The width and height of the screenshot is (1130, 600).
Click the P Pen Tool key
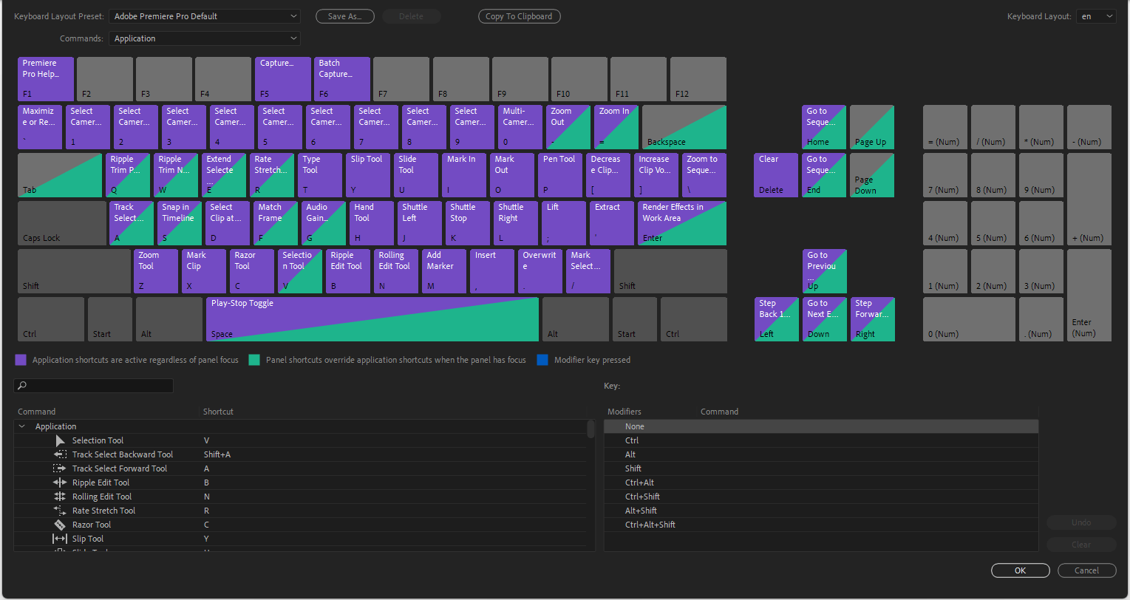(x=561, y=175)
